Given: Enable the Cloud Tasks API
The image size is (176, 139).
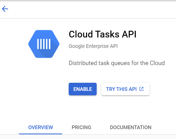Looking at the screenshot, I should (83, 89).
